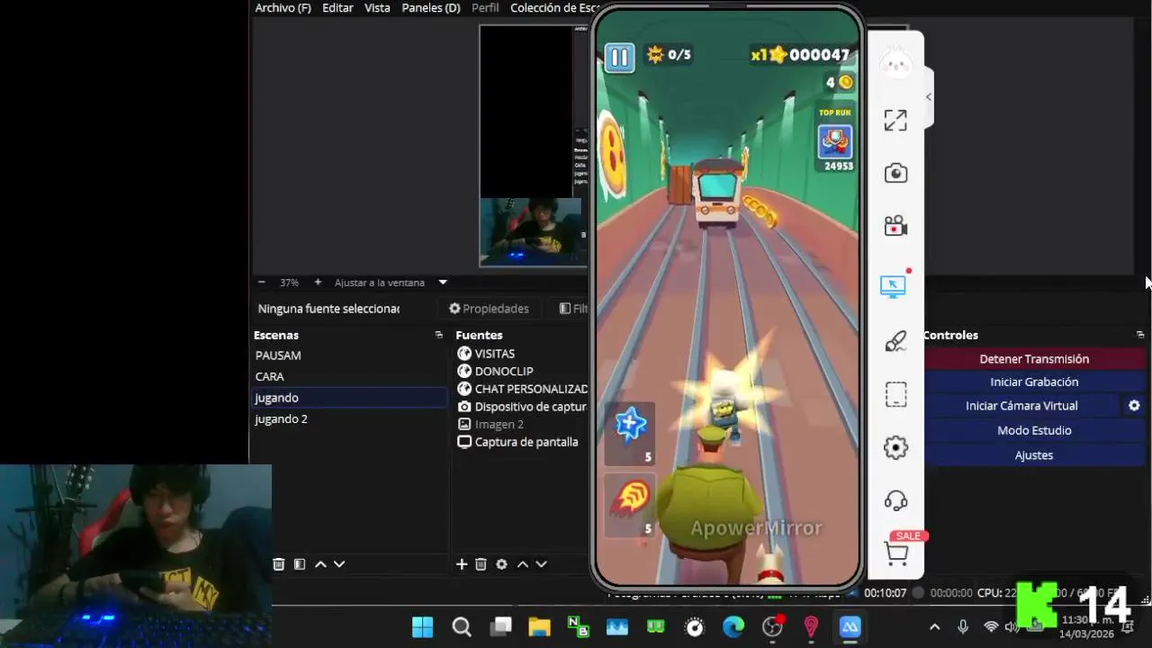
Task: Select the PAUSAM scene
Action: [349, 355]
